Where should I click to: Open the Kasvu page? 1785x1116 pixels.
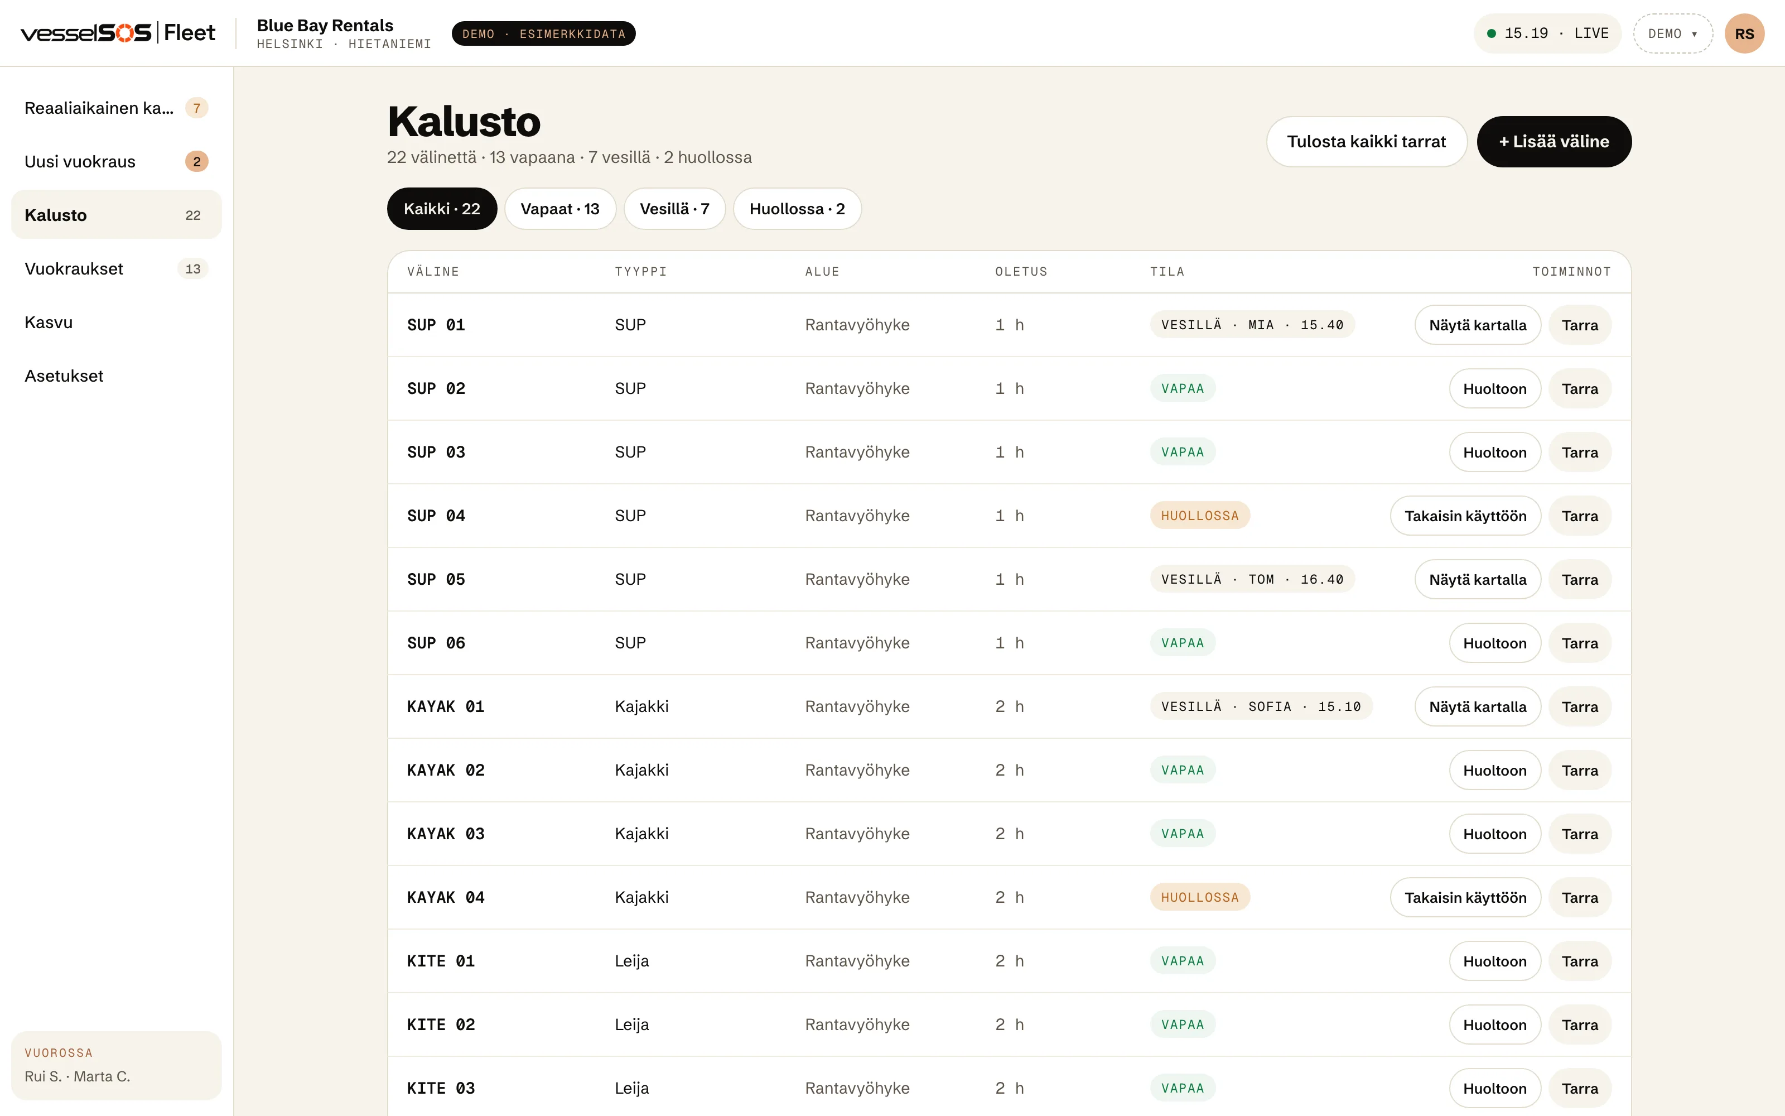(117, 323)
